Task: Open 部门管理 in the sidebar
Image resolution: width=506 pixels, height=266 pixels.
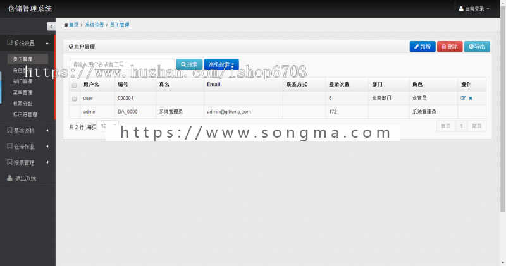Action: tap(23, 82)
